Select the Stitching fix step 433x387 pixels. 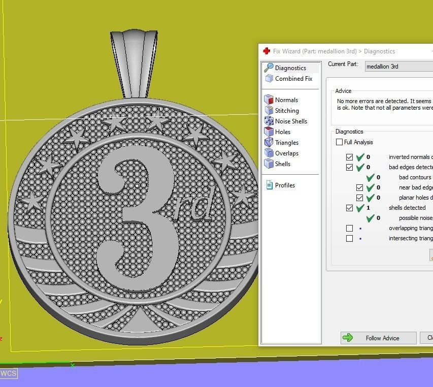pos(287,111)
